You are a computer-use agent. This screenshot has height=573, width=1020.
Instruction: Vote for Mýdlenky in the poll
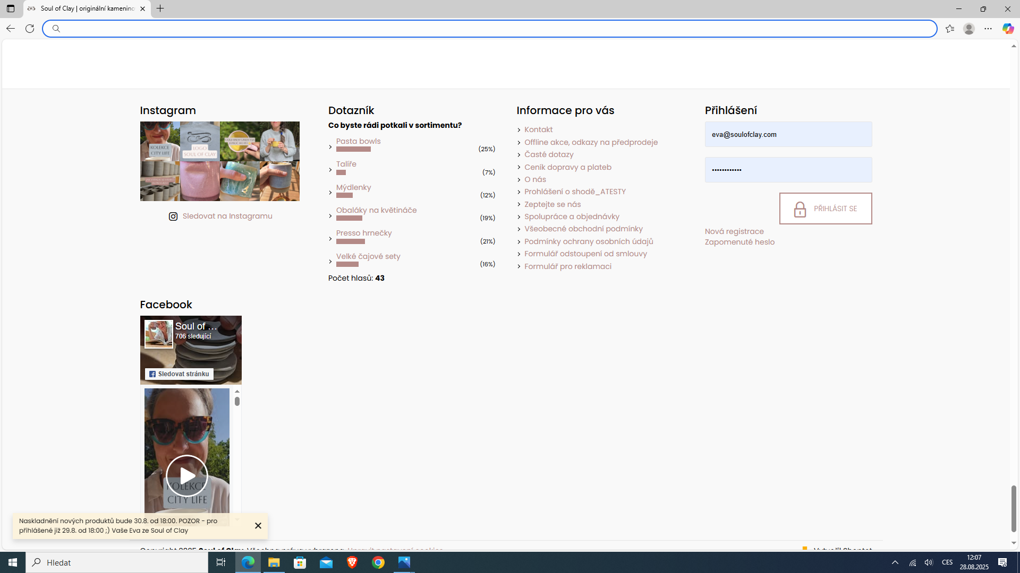coord(353,187)
